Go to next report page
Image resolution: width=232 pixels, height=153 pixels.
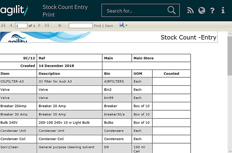click(x=39, y=26)
